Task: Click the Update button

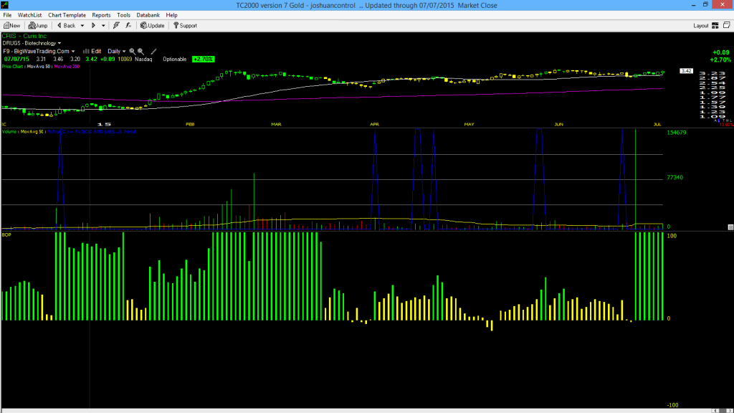Action: [x=153, y=26]
